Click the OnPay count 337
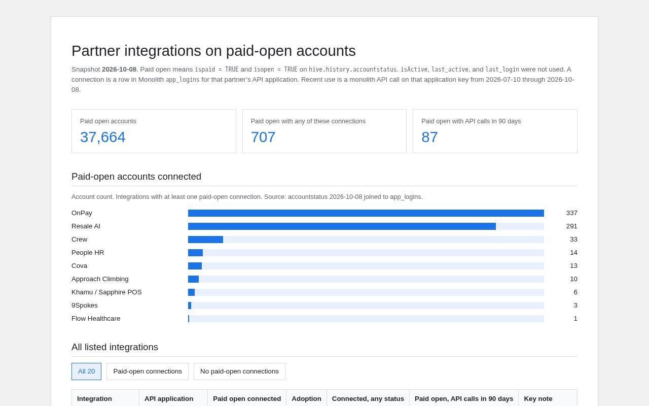The image size is (649, 406). (571, 213)
